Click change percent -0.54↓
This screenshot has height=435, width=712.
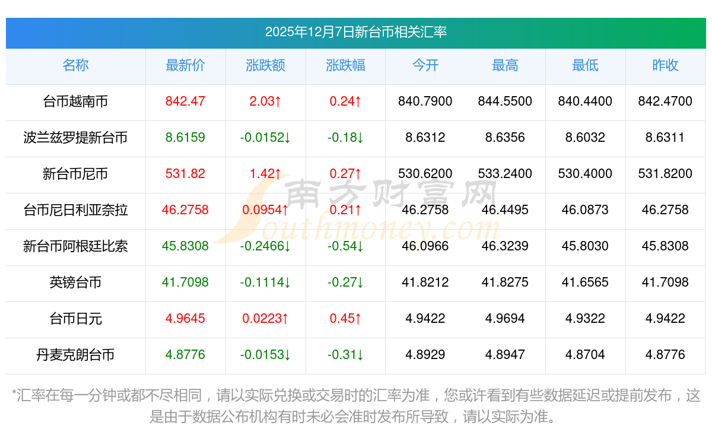(x=345, y=246)
